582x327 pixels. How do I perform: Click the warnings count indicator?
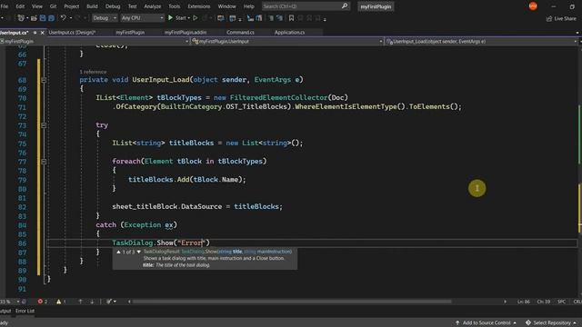(61, 302)
